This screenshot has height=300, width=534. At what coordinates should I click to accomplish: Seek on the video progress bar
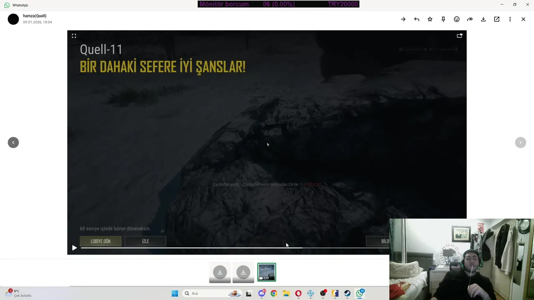234,247
